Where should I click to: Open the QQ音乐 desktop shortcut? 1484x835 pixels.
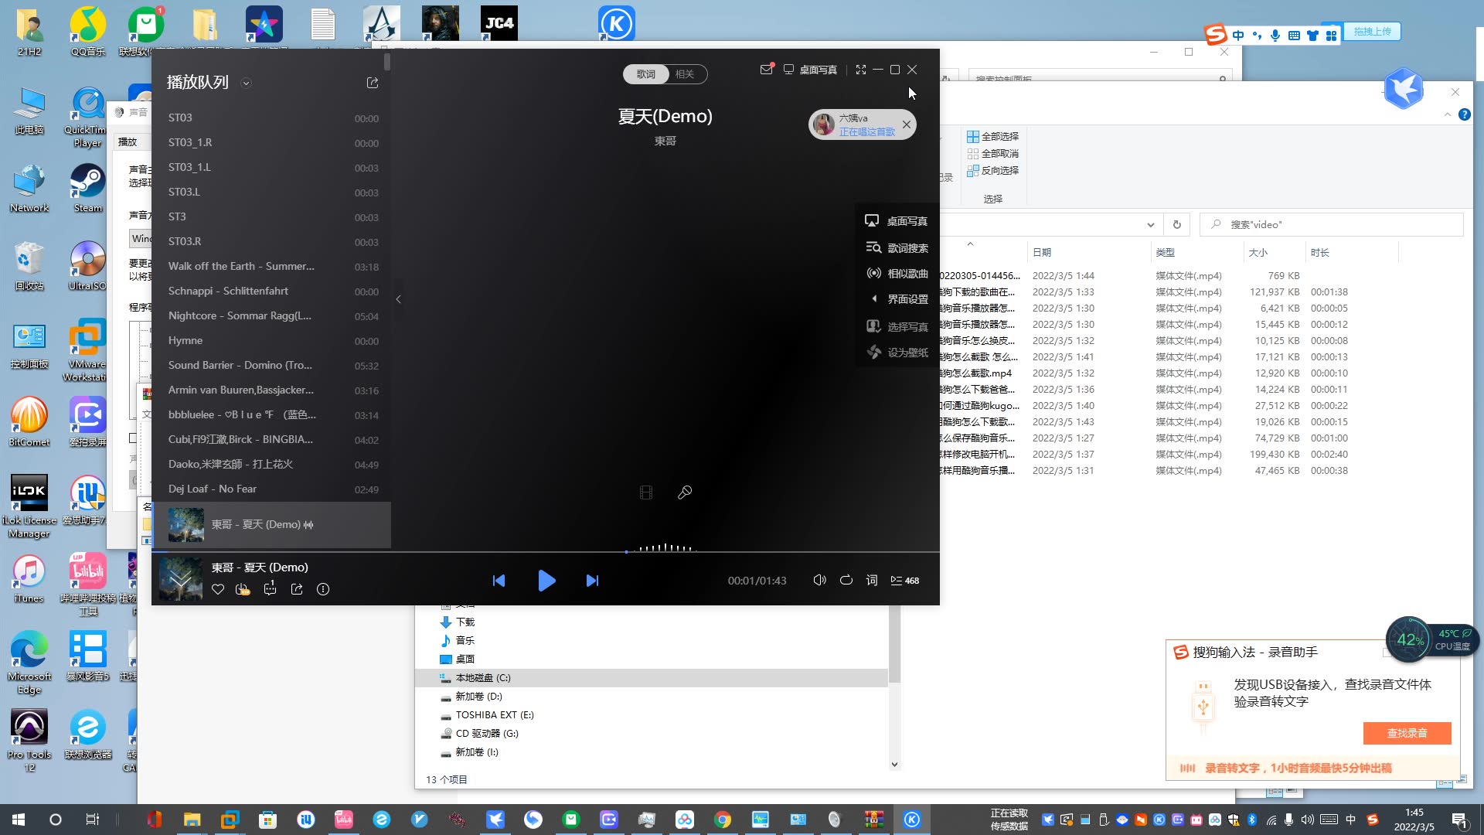pos(88,32)
